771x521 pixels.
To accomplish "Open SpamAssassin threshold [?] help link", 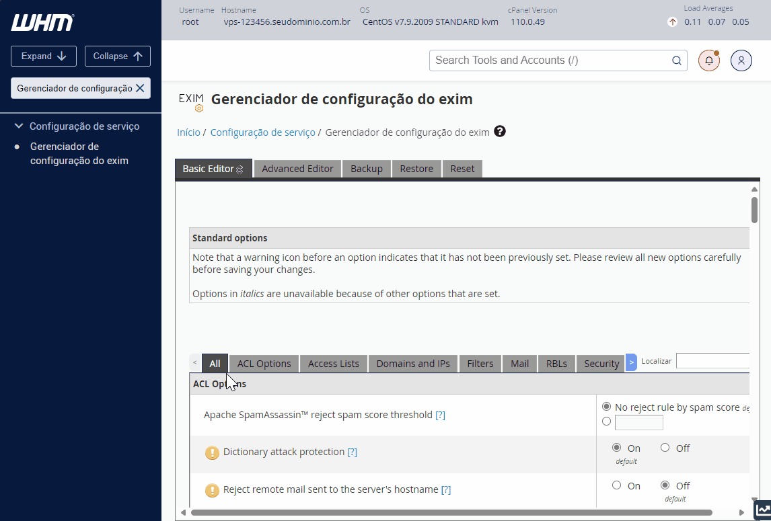I will 440,415.
